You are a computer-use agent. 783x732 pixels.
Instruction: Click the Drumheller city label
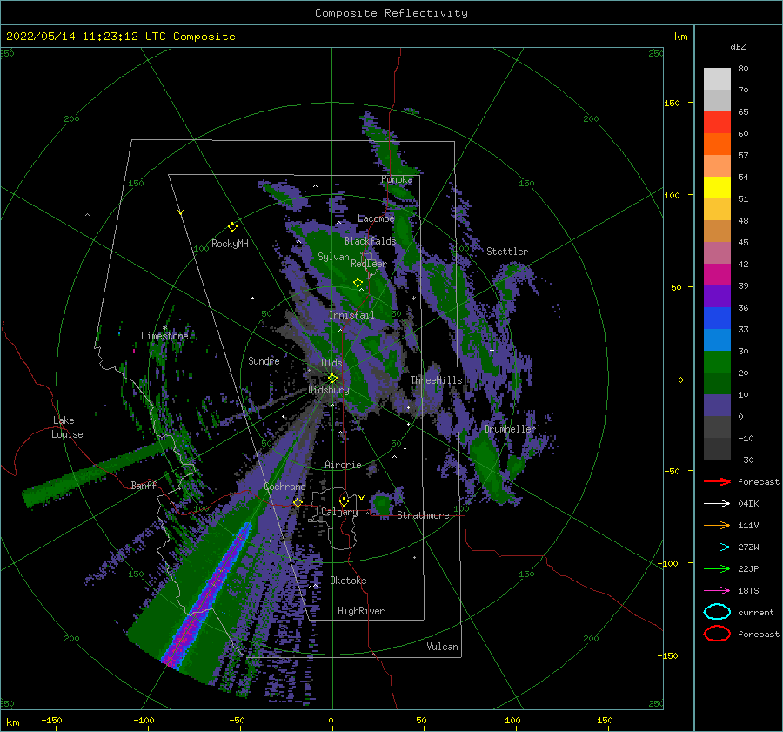(x=510, y=429)
